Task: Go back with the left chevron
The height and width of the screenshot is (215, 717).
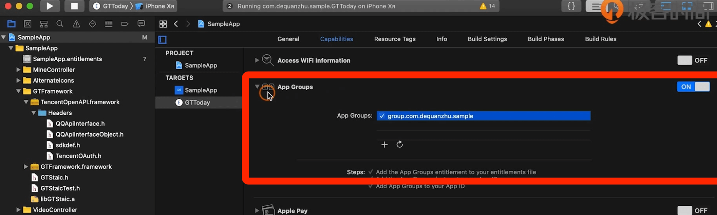Action: pyautogui.click(x=176, y=24)
